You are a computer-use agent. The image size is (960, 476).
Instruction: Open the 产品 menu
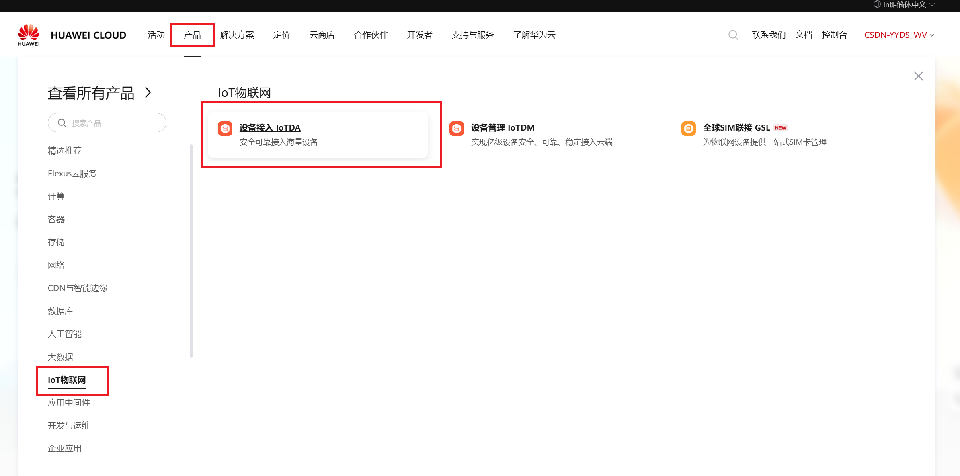[x=192, y=35]
